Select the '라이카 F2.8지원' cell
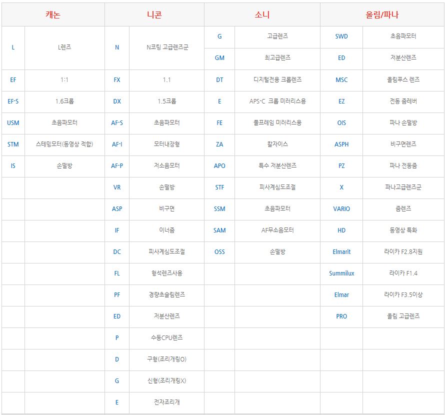The image size is (445, 415). coord(403,252)
